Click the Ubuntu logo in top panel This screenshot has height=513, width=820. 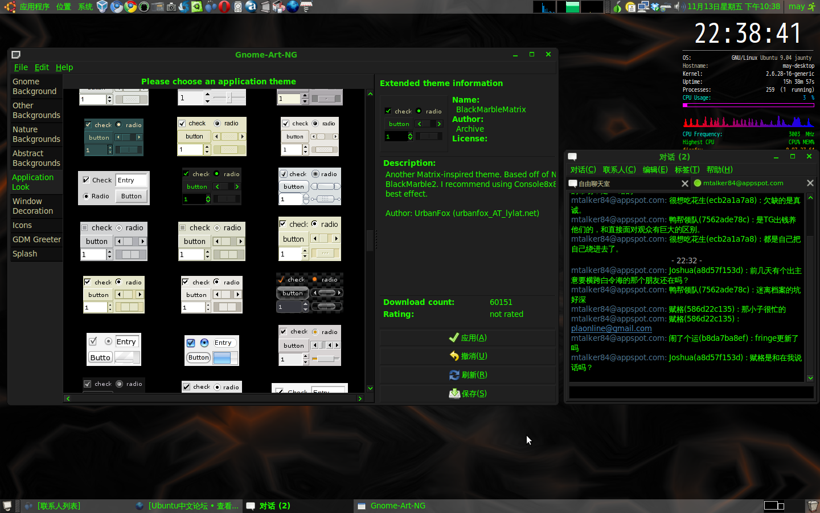coord(10,7)
